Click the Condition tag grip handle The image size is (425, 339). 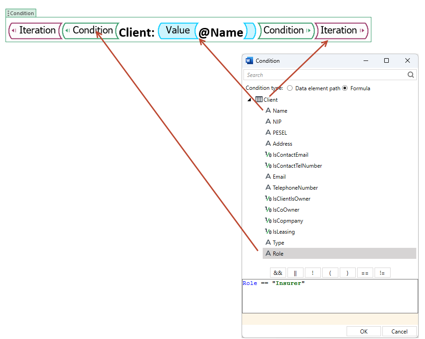[8, 13]
